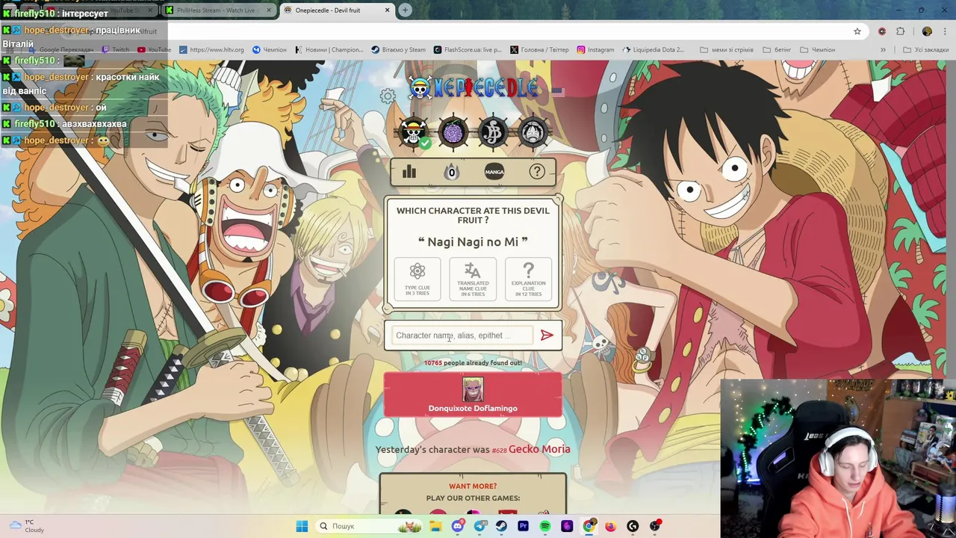Open Firefox from the taskbar
This screenshot has width=956, height=538.
pyautogui.click(x=611, y=526)
